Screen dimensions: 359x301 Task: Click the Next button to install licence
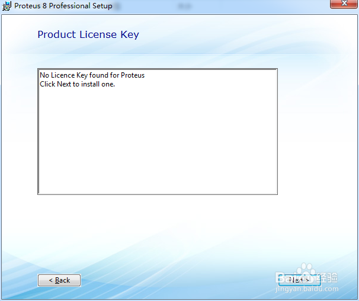(300, 280)
